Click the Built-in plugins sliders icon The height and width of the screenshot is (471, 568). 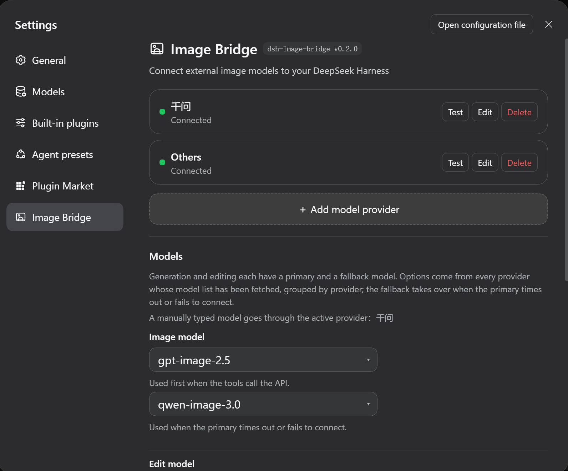pos(21,123)
